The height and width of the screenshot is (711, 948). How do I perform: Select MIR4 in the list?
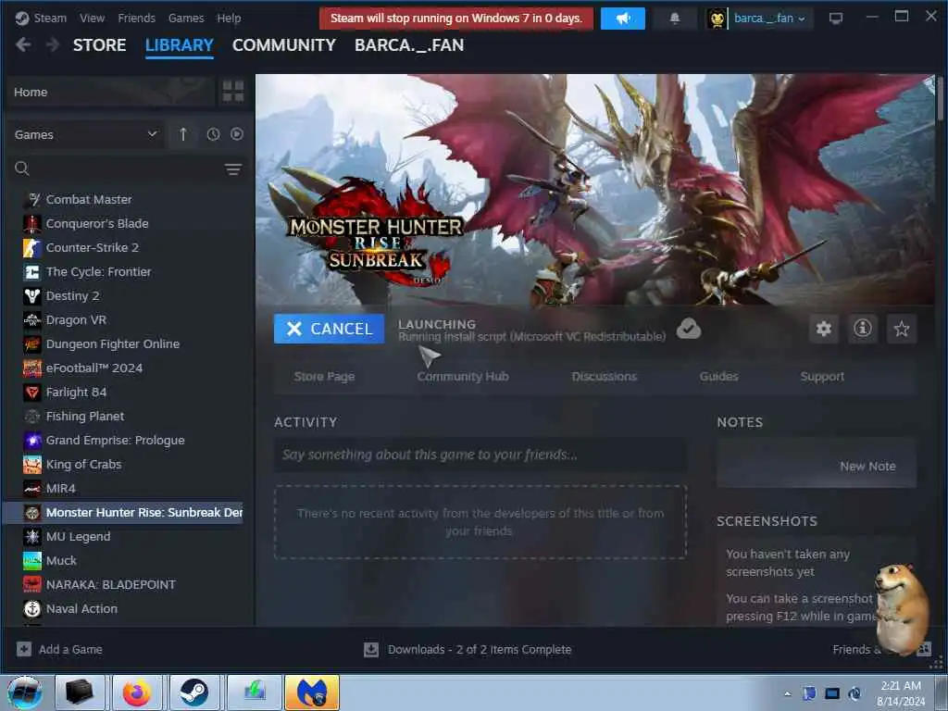[x=60, y=489]
